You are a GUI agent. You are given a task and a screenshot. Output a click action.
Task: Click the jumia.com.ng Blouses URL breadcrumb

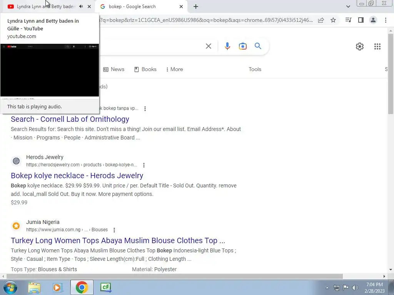click(x=67, y=230)
